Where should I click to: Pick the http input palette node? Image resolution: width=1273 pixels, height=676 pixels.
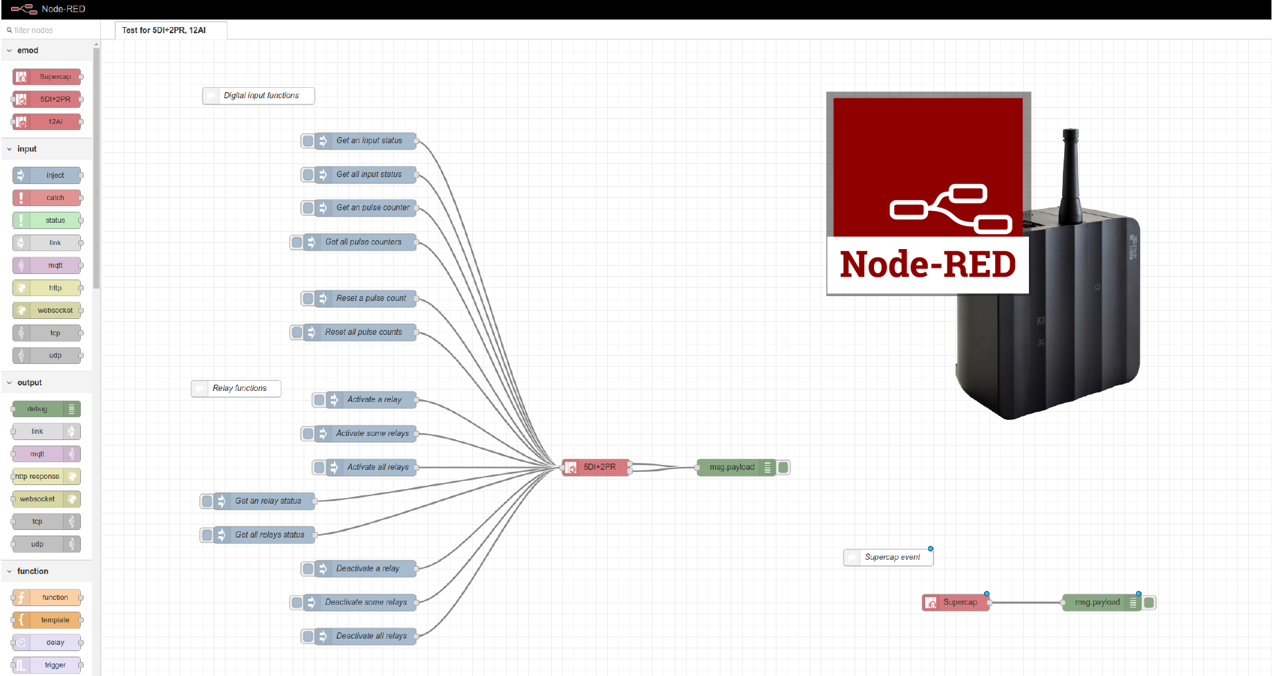pos(47,288)
